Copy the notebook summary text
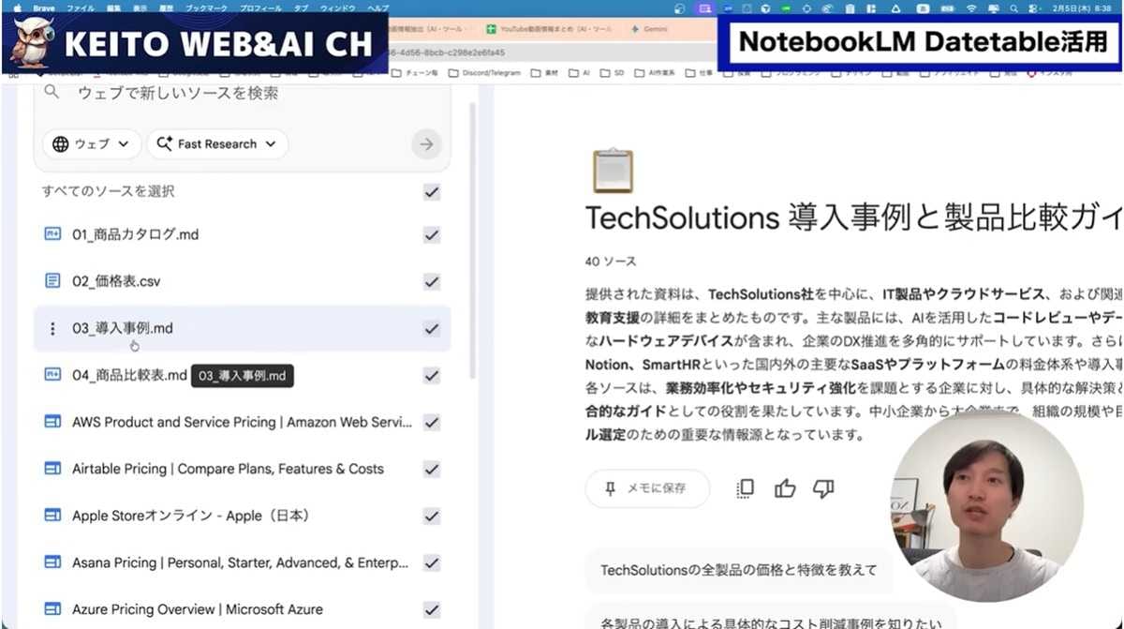The height and width of the screenshot is (629, 1124). coord(745,487)
